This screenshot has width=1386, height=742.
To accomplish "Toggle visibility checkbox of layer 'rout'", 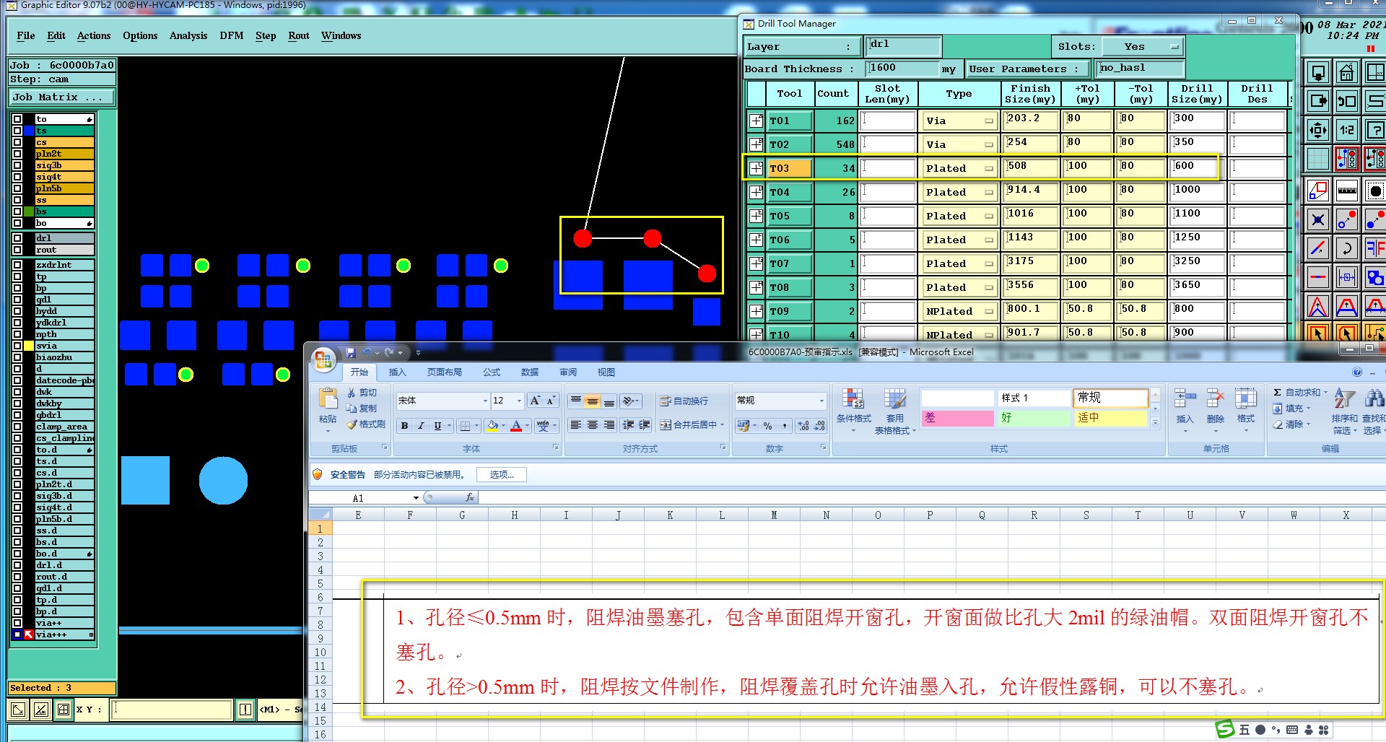I will click(x=17, y=250).
